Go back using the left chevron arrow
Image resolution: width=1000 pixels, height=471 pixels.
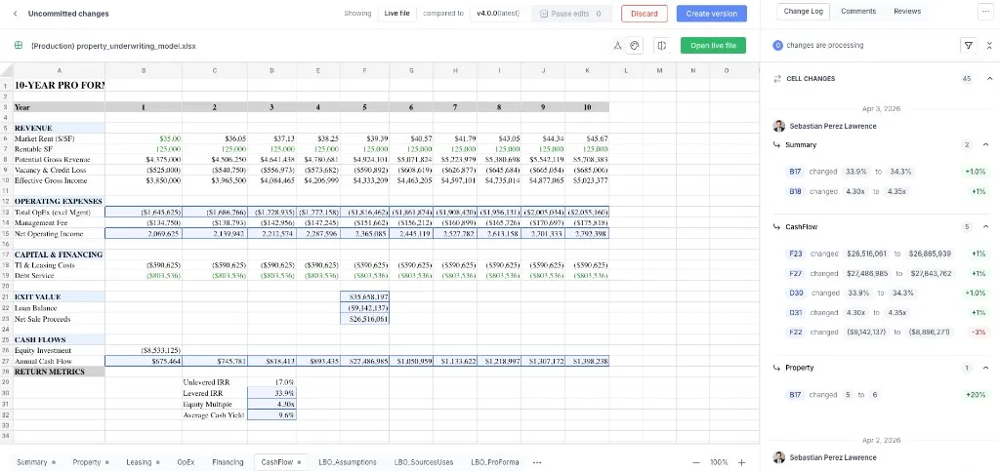click(16, 14)
